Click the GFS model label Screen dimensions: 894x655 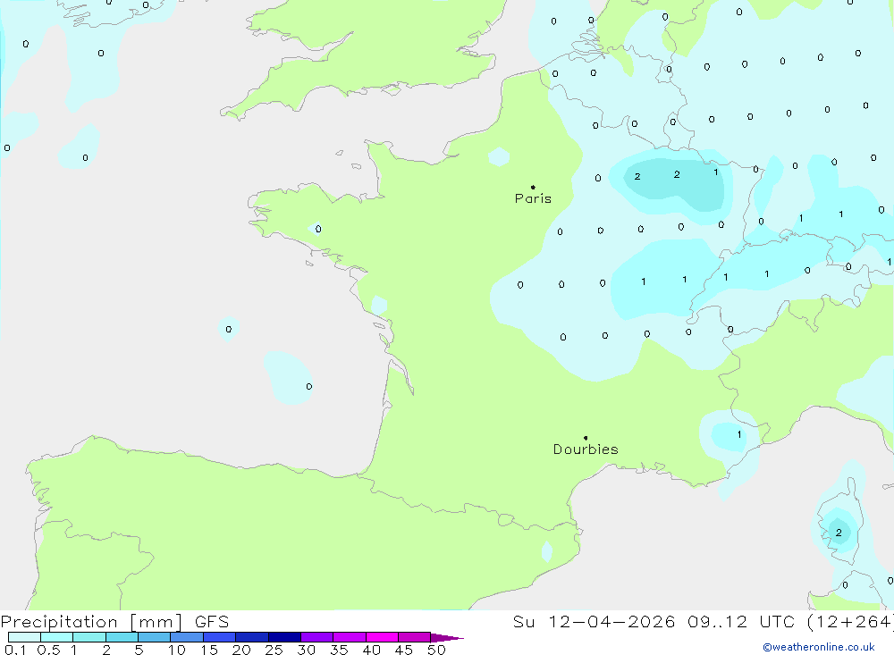212,622
